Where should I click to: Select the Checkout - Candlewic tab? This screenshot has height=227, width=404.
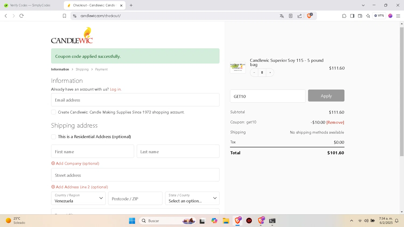(x=94, y=5)
